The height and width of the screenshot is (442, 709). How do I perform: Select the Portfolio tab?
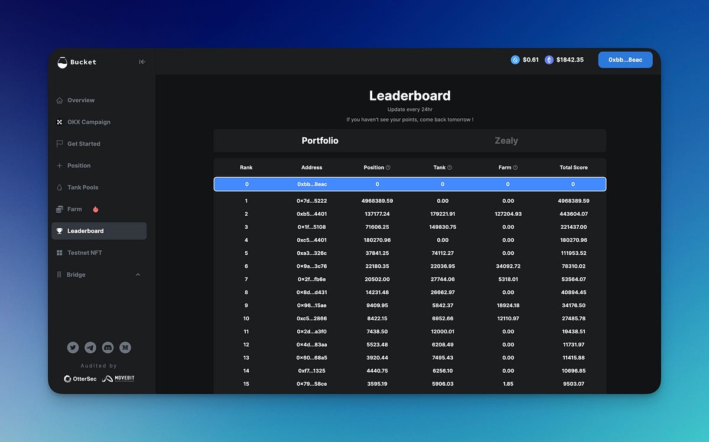point(320,140)
